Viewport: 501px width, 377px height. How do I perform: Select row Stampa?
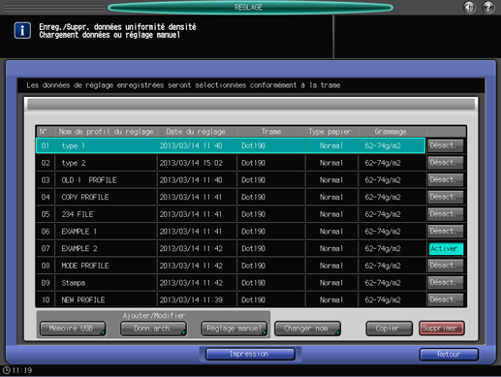(x=231, y=283)
